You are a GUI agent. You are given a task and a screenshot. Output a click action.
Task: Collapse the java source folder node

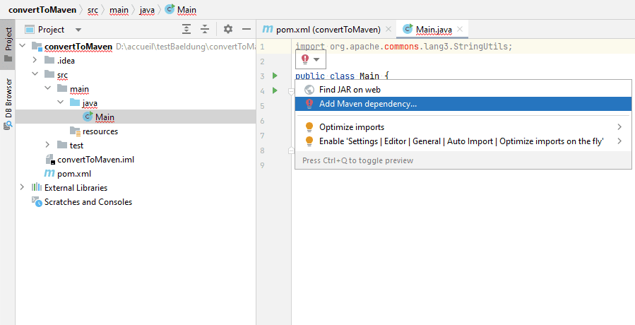point(60,103)
